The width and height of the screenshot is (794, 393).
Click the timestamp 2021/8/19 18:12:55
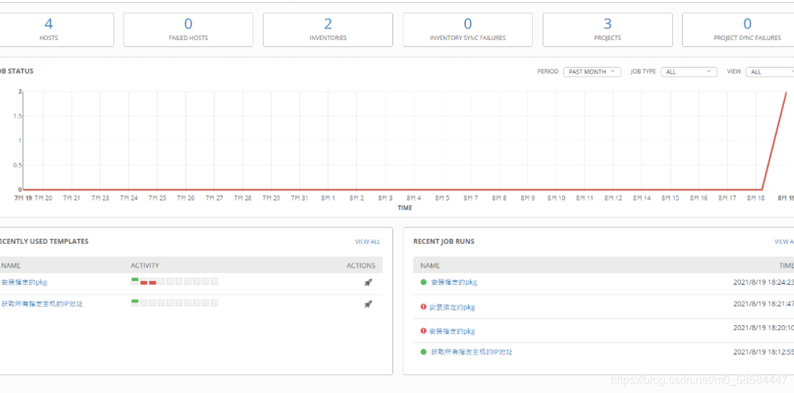(763, 352)
